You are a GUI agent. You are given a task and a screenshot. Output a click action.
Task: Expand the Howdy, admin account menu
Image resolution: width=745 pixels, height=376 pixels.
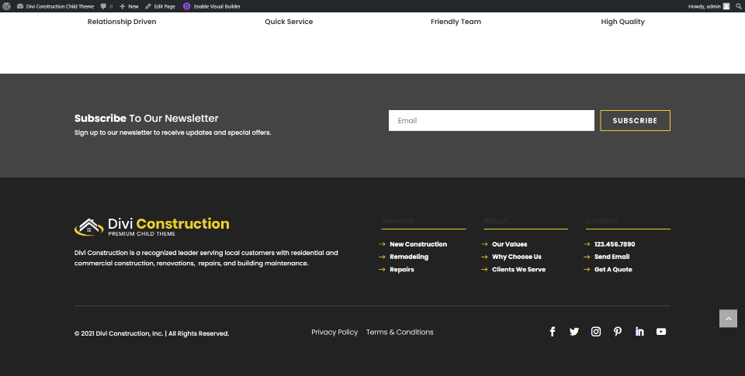coord(709,6)
